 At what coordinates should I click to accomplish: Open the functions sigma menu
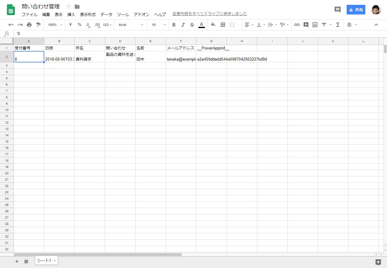click(338, 25)
